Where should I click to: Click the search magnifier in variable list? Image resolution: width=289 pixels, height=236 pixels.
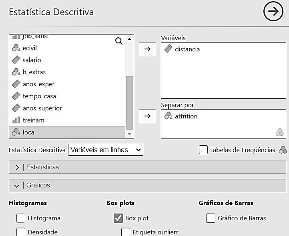pos(119,41)
